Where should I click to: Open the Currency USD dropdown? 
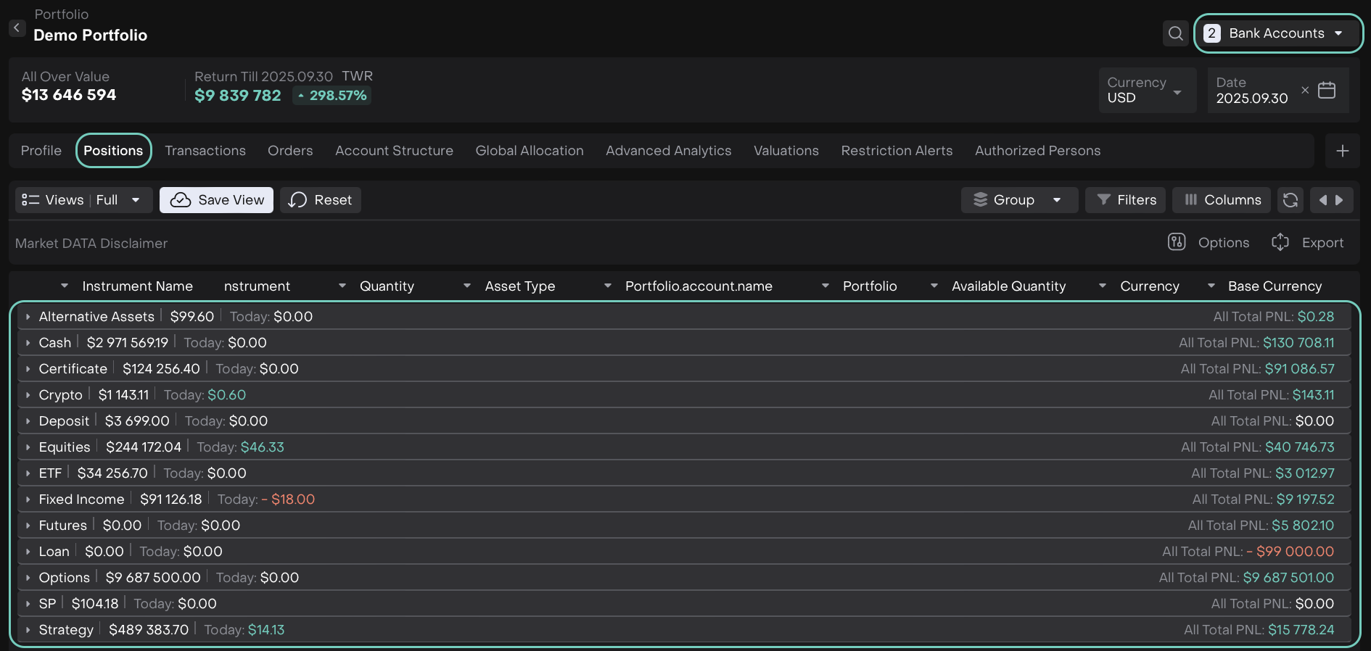coord(1146,91)
